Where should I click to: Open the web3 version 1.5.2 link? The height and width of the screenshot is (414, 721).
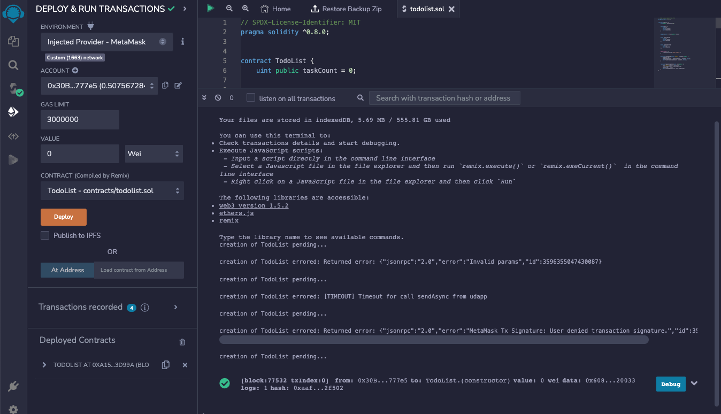(x=254, y=205)
